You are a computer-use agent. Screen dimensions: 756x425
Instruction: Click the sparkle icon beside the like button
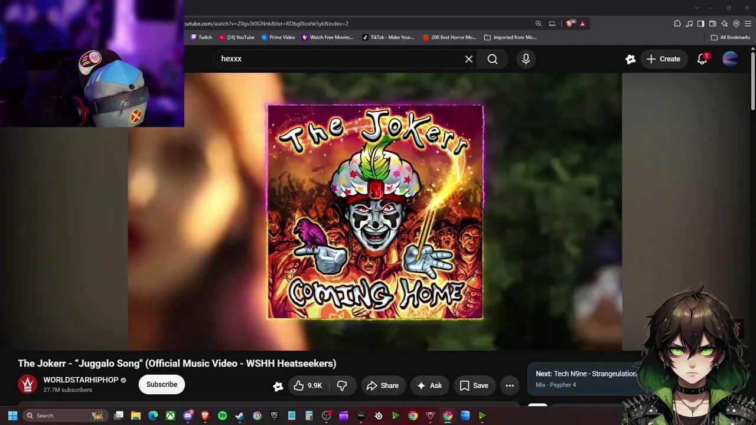click(x=278, y=386)
